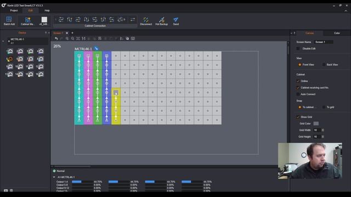Click the blue link icon beside MCTRL4K-1
This screenshot has width=351, height=197.
(x=97, y=49)
